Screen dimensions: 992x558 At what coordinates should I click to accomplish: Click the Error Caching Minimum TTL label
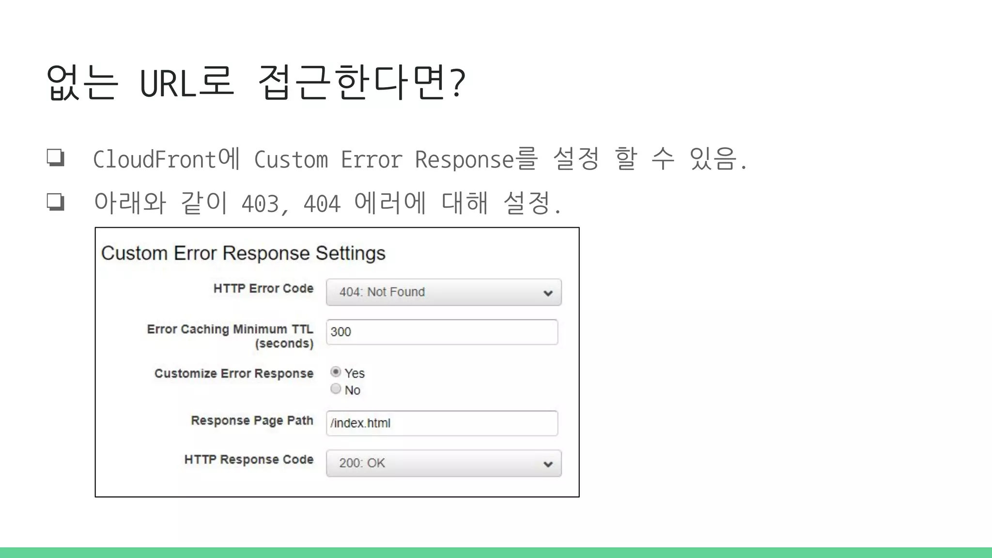coord(230,336)
